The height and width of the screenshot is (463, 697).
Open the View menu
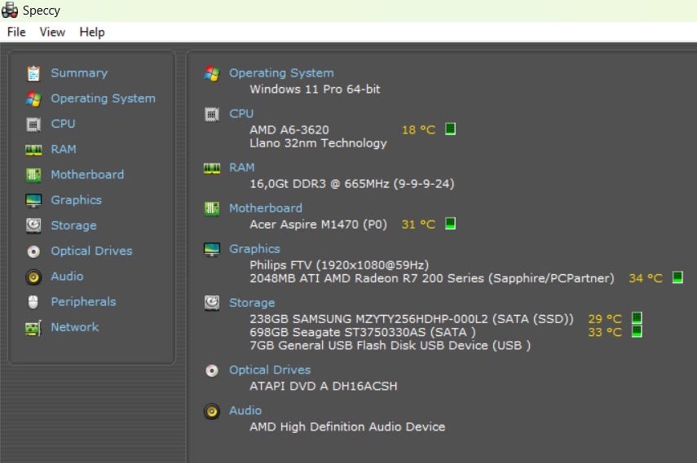[x=52, y=32]
